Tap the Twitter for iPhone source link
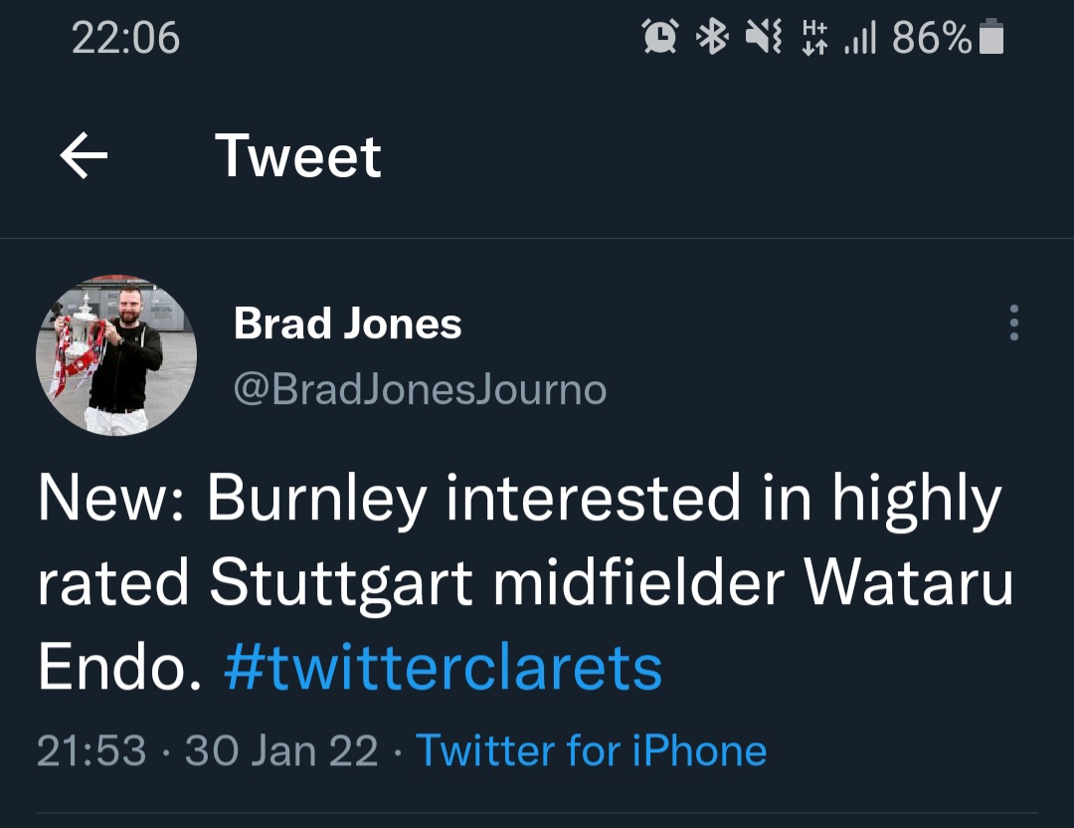Viewport: 1074px width, 828px height. point(591,750)
